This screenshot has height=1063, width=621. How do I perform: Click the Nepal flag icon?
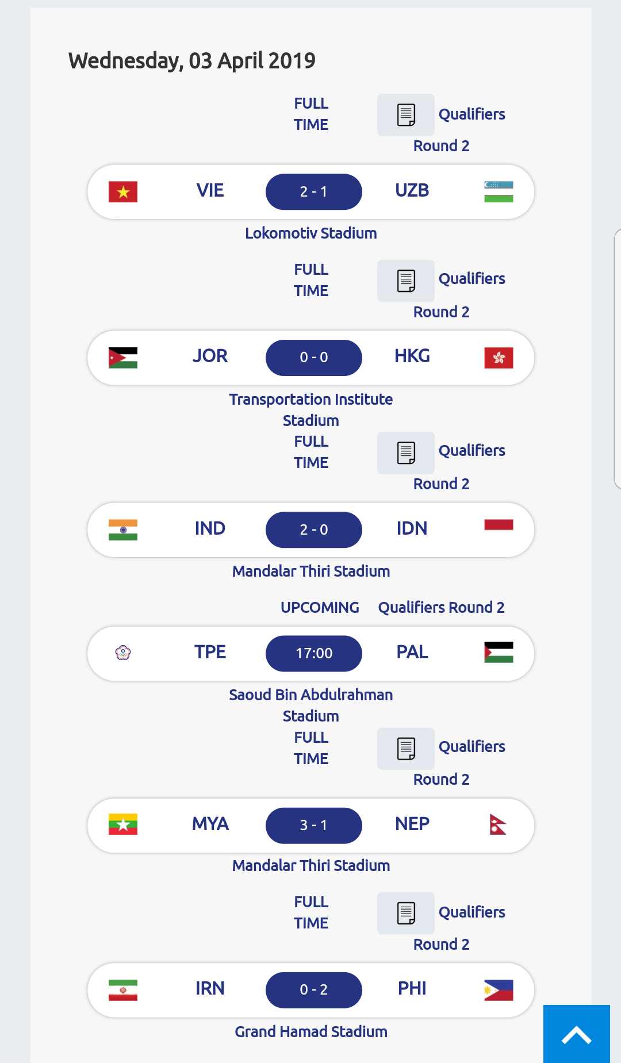(x=498, y=825)
